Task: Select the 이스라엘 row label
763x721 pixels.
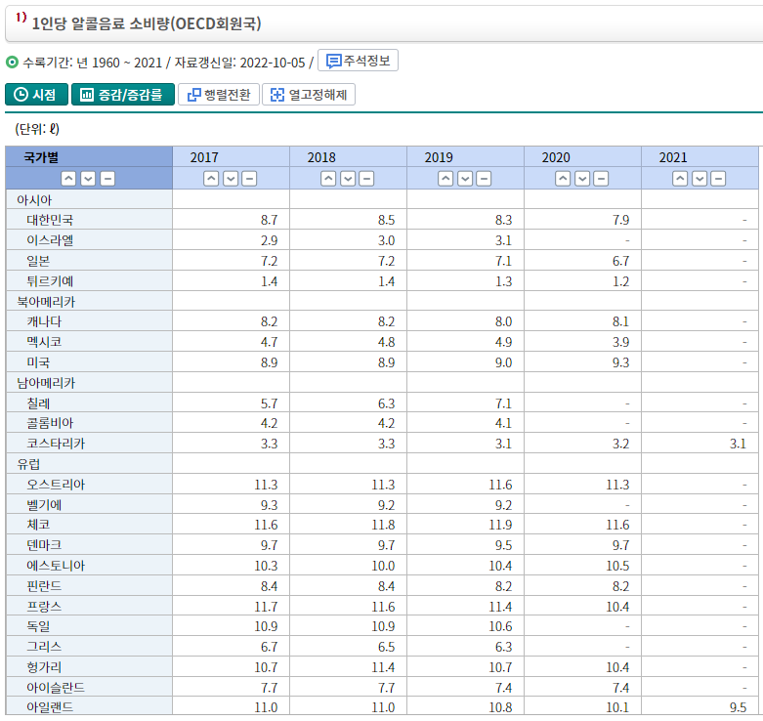Action: (x=50, y=240)
